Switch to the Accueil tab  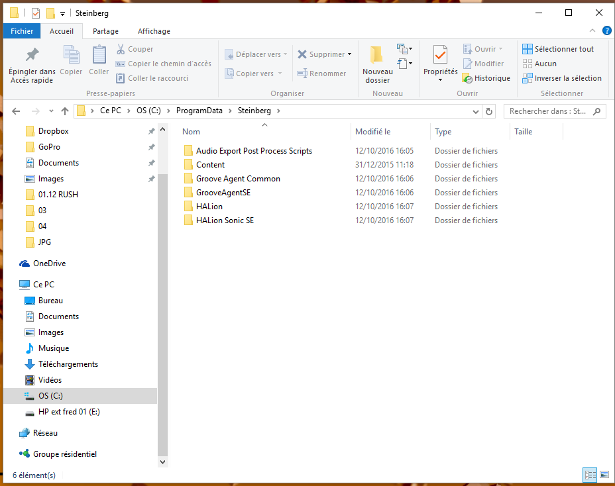pos(62,31)
